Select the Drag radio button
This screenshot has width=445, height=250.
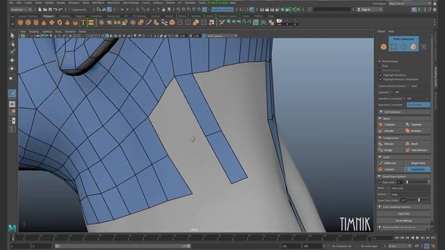tap(380, 66)
